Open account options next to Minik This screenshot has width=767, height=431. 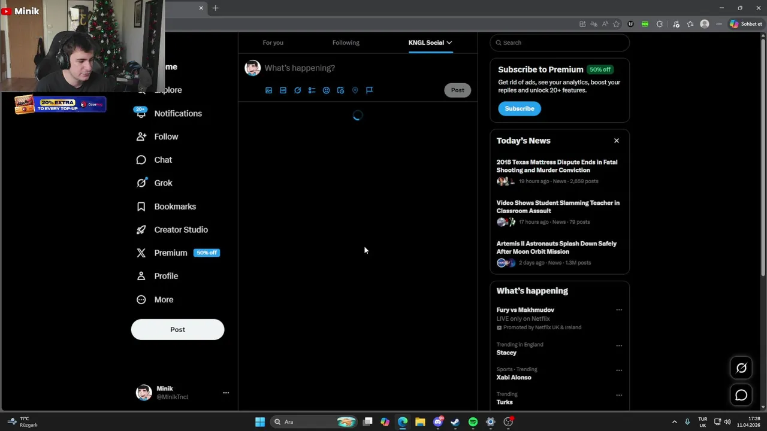click(226, 393)
